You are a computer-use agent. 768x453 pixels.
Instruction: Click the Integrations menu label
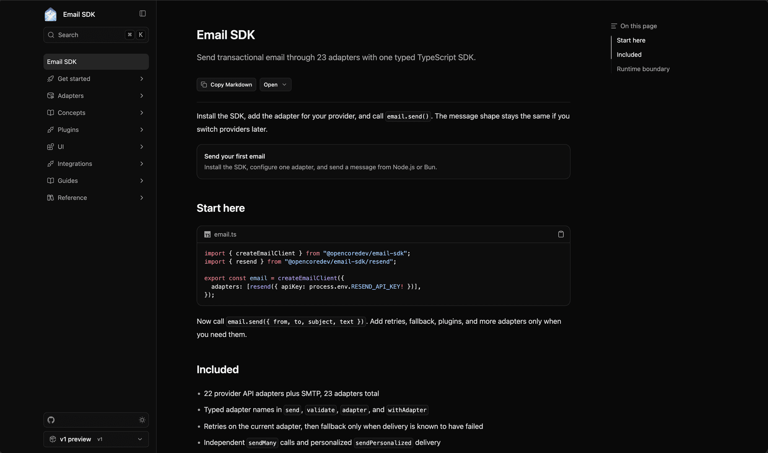click(x=75, y=164)
